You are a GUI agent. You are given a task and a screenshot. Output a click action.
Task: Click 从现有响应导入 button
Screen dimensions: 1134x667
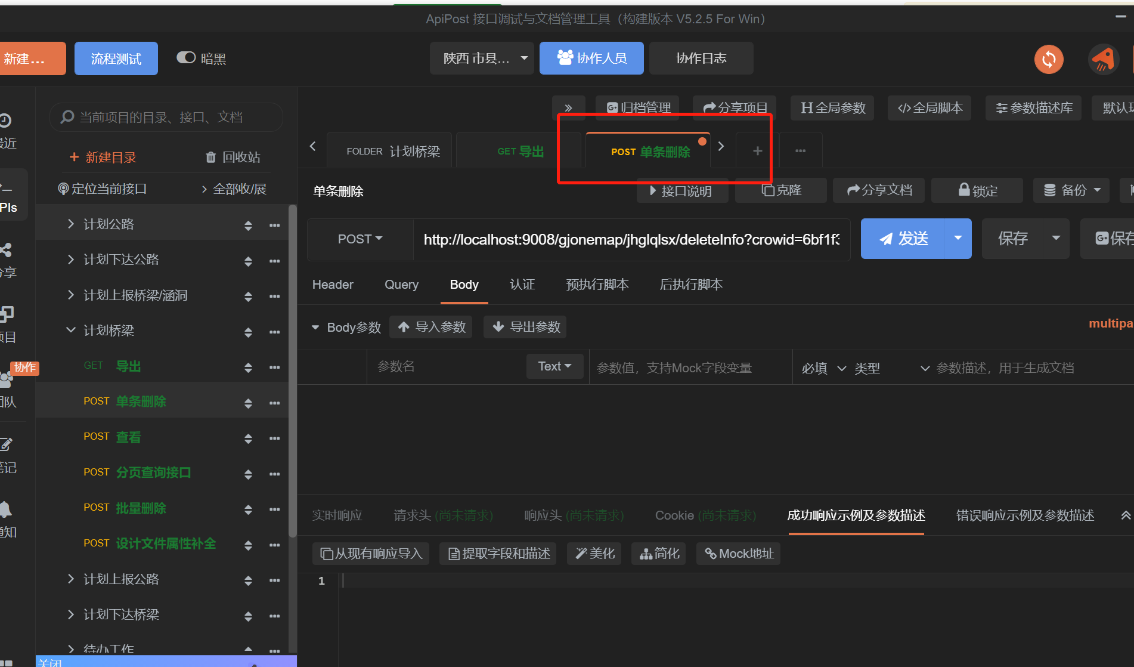(371, 554)
